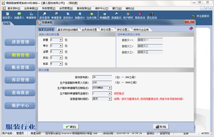Viewport: 214px width, 137px height.
Task: Click 维护中心 navigation button
Action: (20, 105)
